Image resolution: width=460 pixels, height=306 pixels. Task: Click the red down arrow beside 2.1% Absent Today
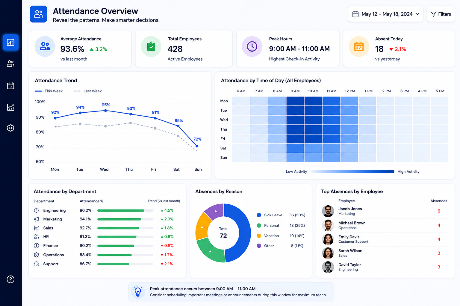(391, 49)
